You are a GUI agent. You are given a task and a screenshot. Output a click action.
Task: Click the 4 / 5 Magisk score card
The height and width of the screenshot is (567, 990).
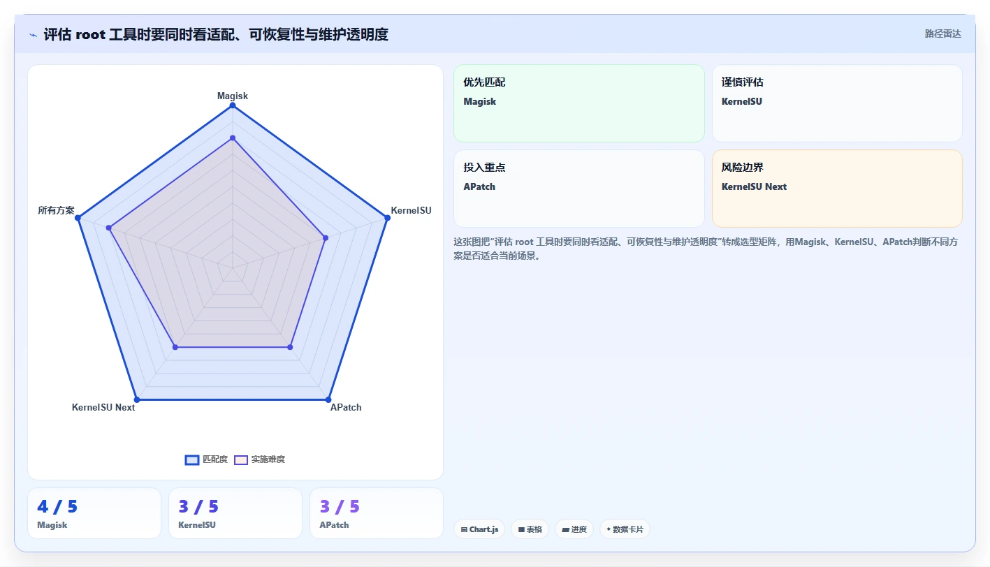click(94, 513)
